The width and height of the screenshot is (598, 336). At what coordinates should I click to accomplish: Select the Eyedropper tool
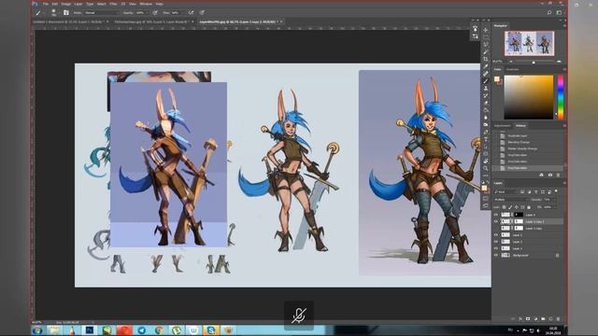(x=486, y=66)
